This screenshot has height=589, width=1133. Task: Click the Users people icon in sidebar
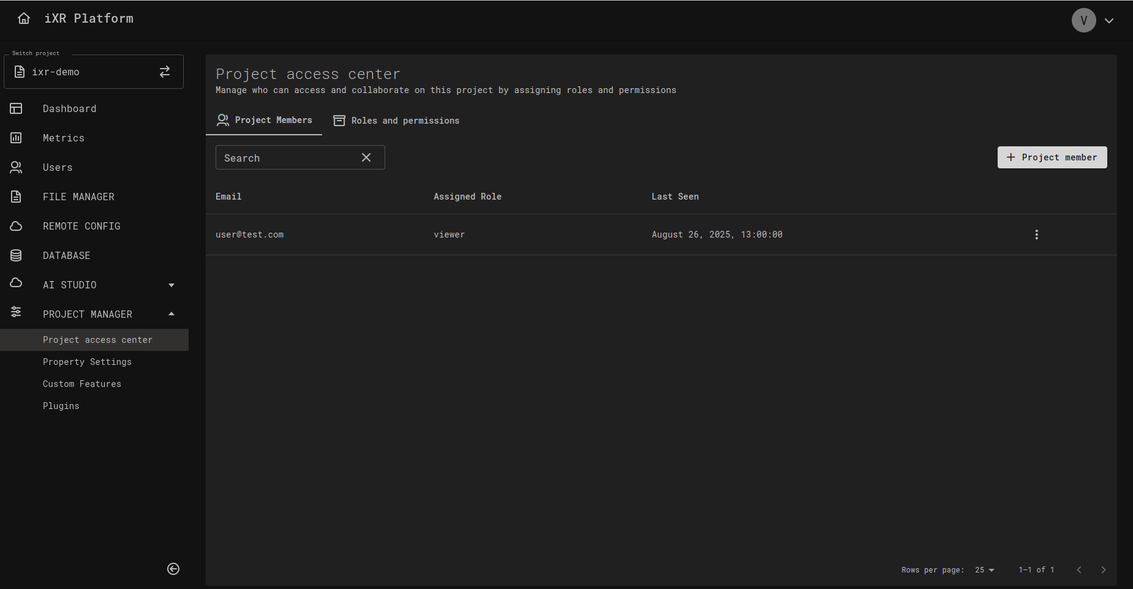[17, 167]
